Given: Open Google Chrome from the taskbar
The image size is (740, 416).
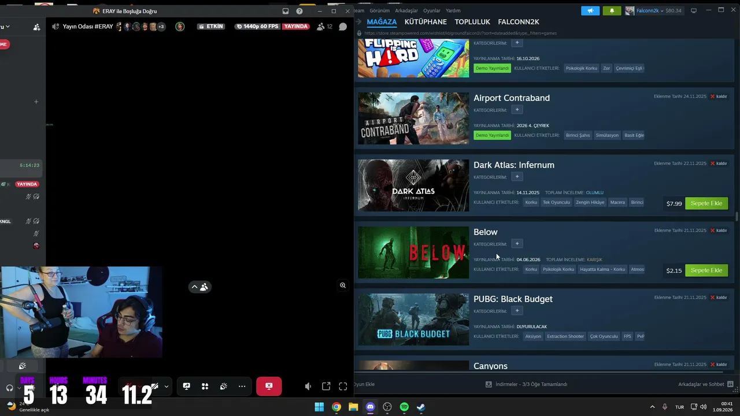Looking at the screenshot, I should 336,407.
